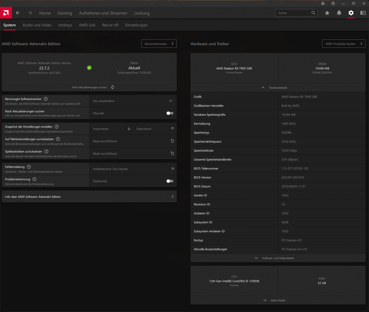
Task: Open Aufnehmen und Streamen tab
Action: [x=103, y=13]
